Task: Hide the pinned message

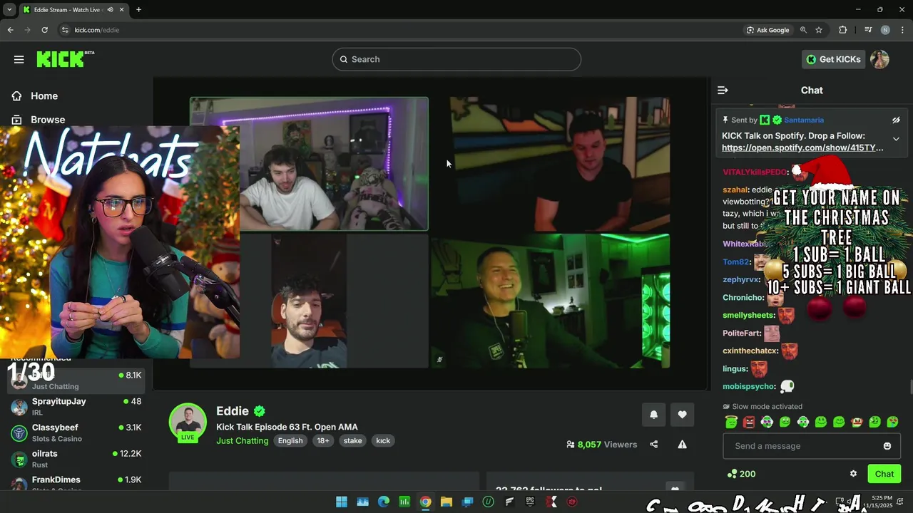Action: 896,120
